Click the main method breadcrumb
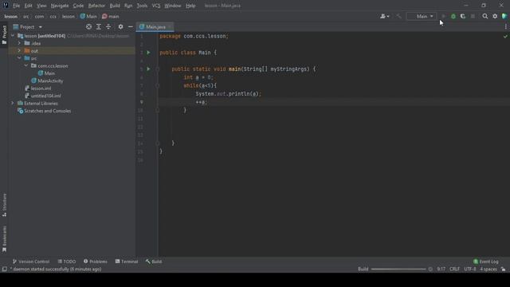Viewport: 510px width, 287px height. point(111,16)
